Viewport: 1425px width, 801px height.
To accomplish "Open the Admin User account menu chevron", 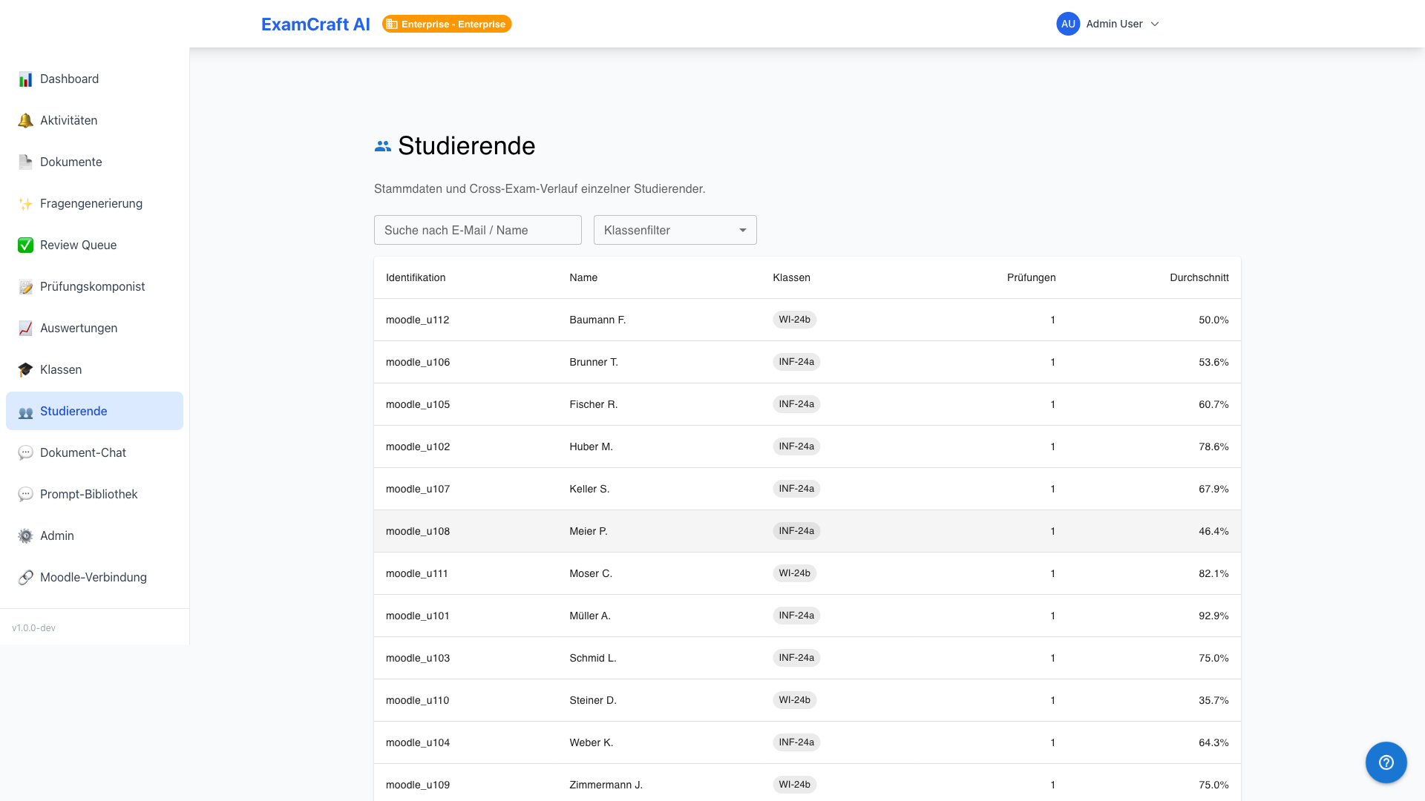I will coord(1155,24).
